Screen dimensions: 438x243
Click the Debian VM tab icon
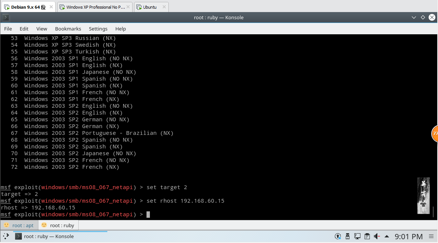point(7,7)
